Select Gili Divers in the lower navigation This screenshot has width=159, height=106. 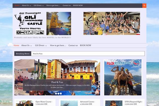point(40,45)
